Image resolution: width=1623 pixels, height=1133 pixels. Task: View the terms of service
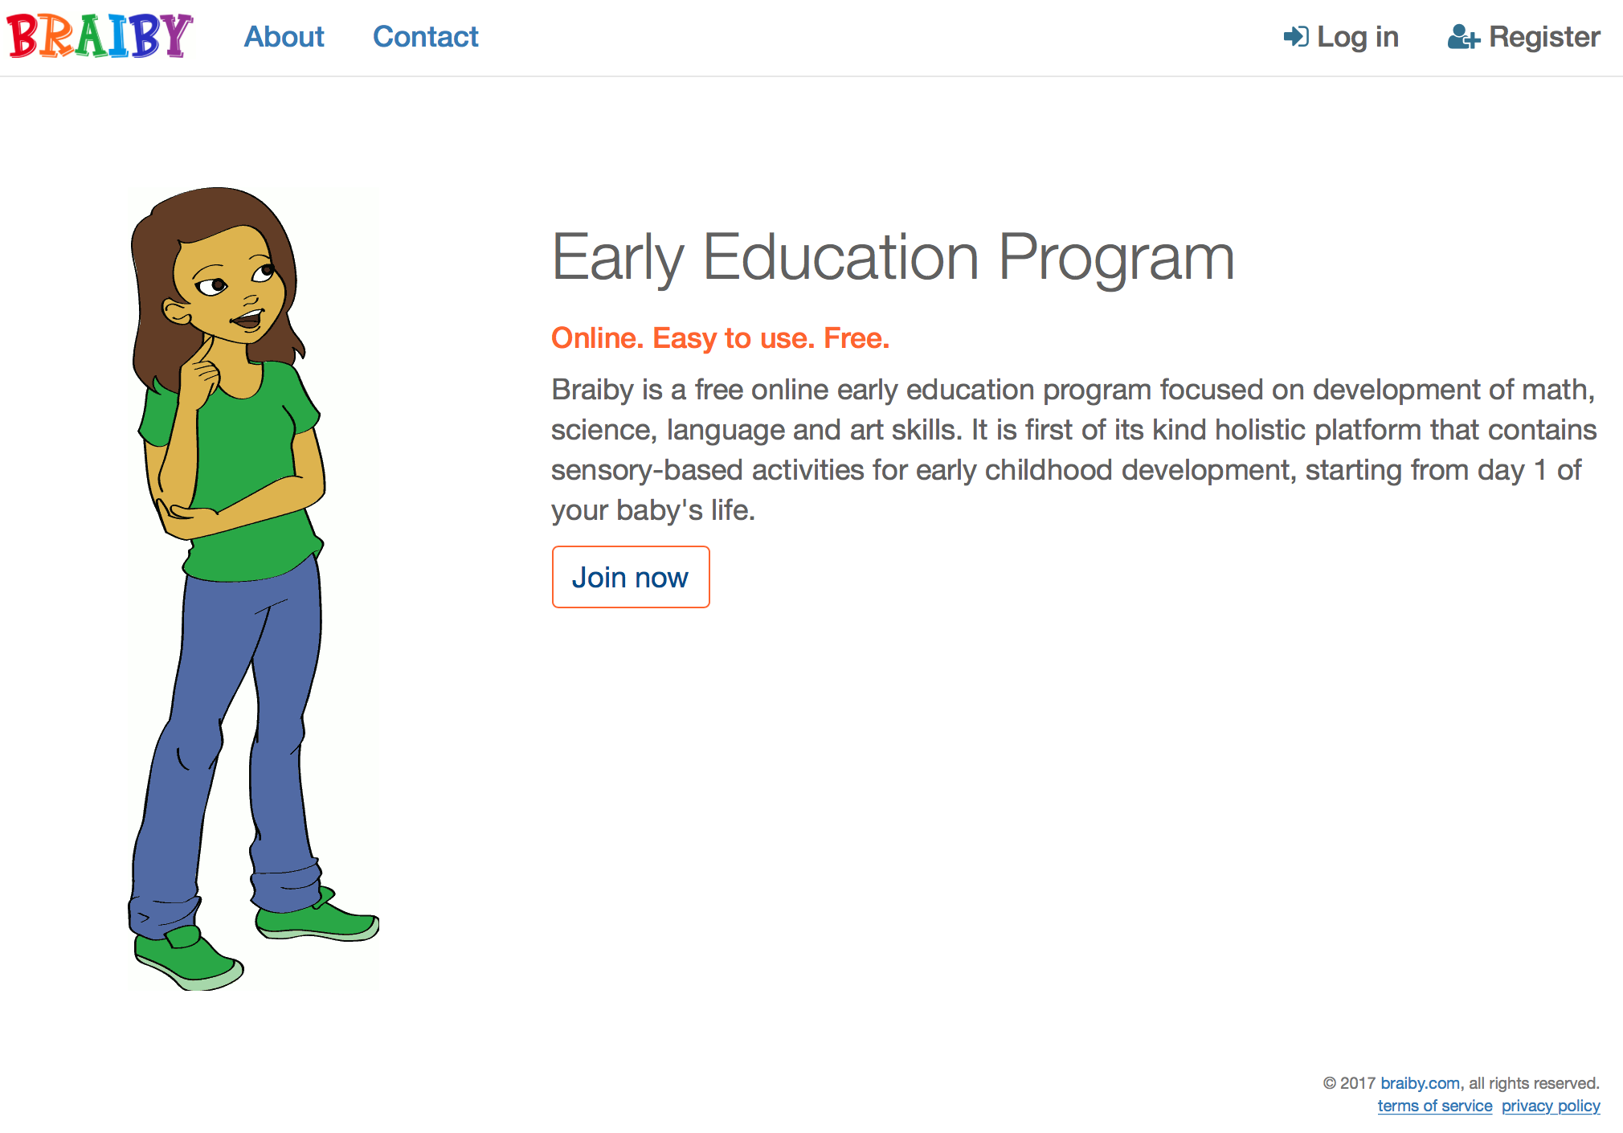pos(1434,1106)
